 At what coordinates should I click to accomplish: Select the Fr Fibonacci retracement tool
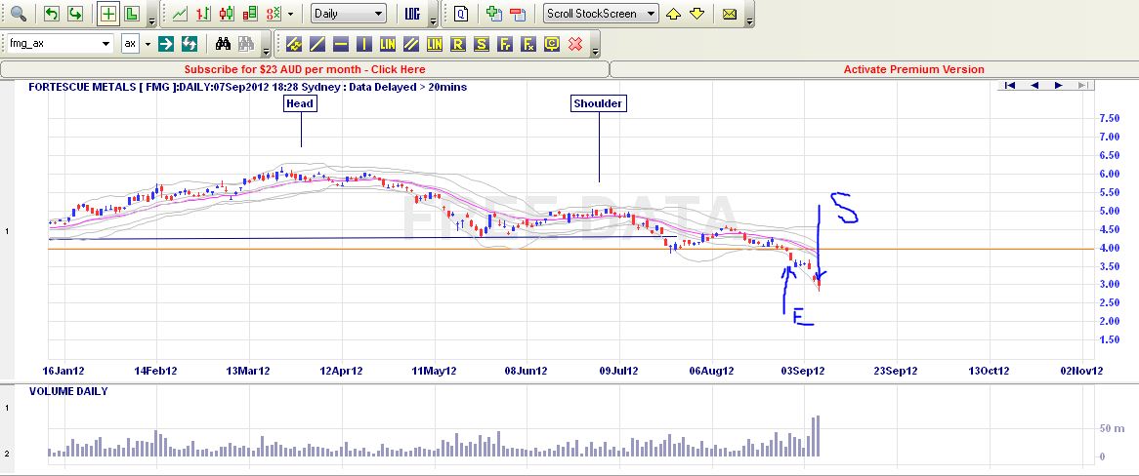pos(504,44)
